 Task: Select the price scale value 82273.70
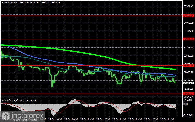189,48
